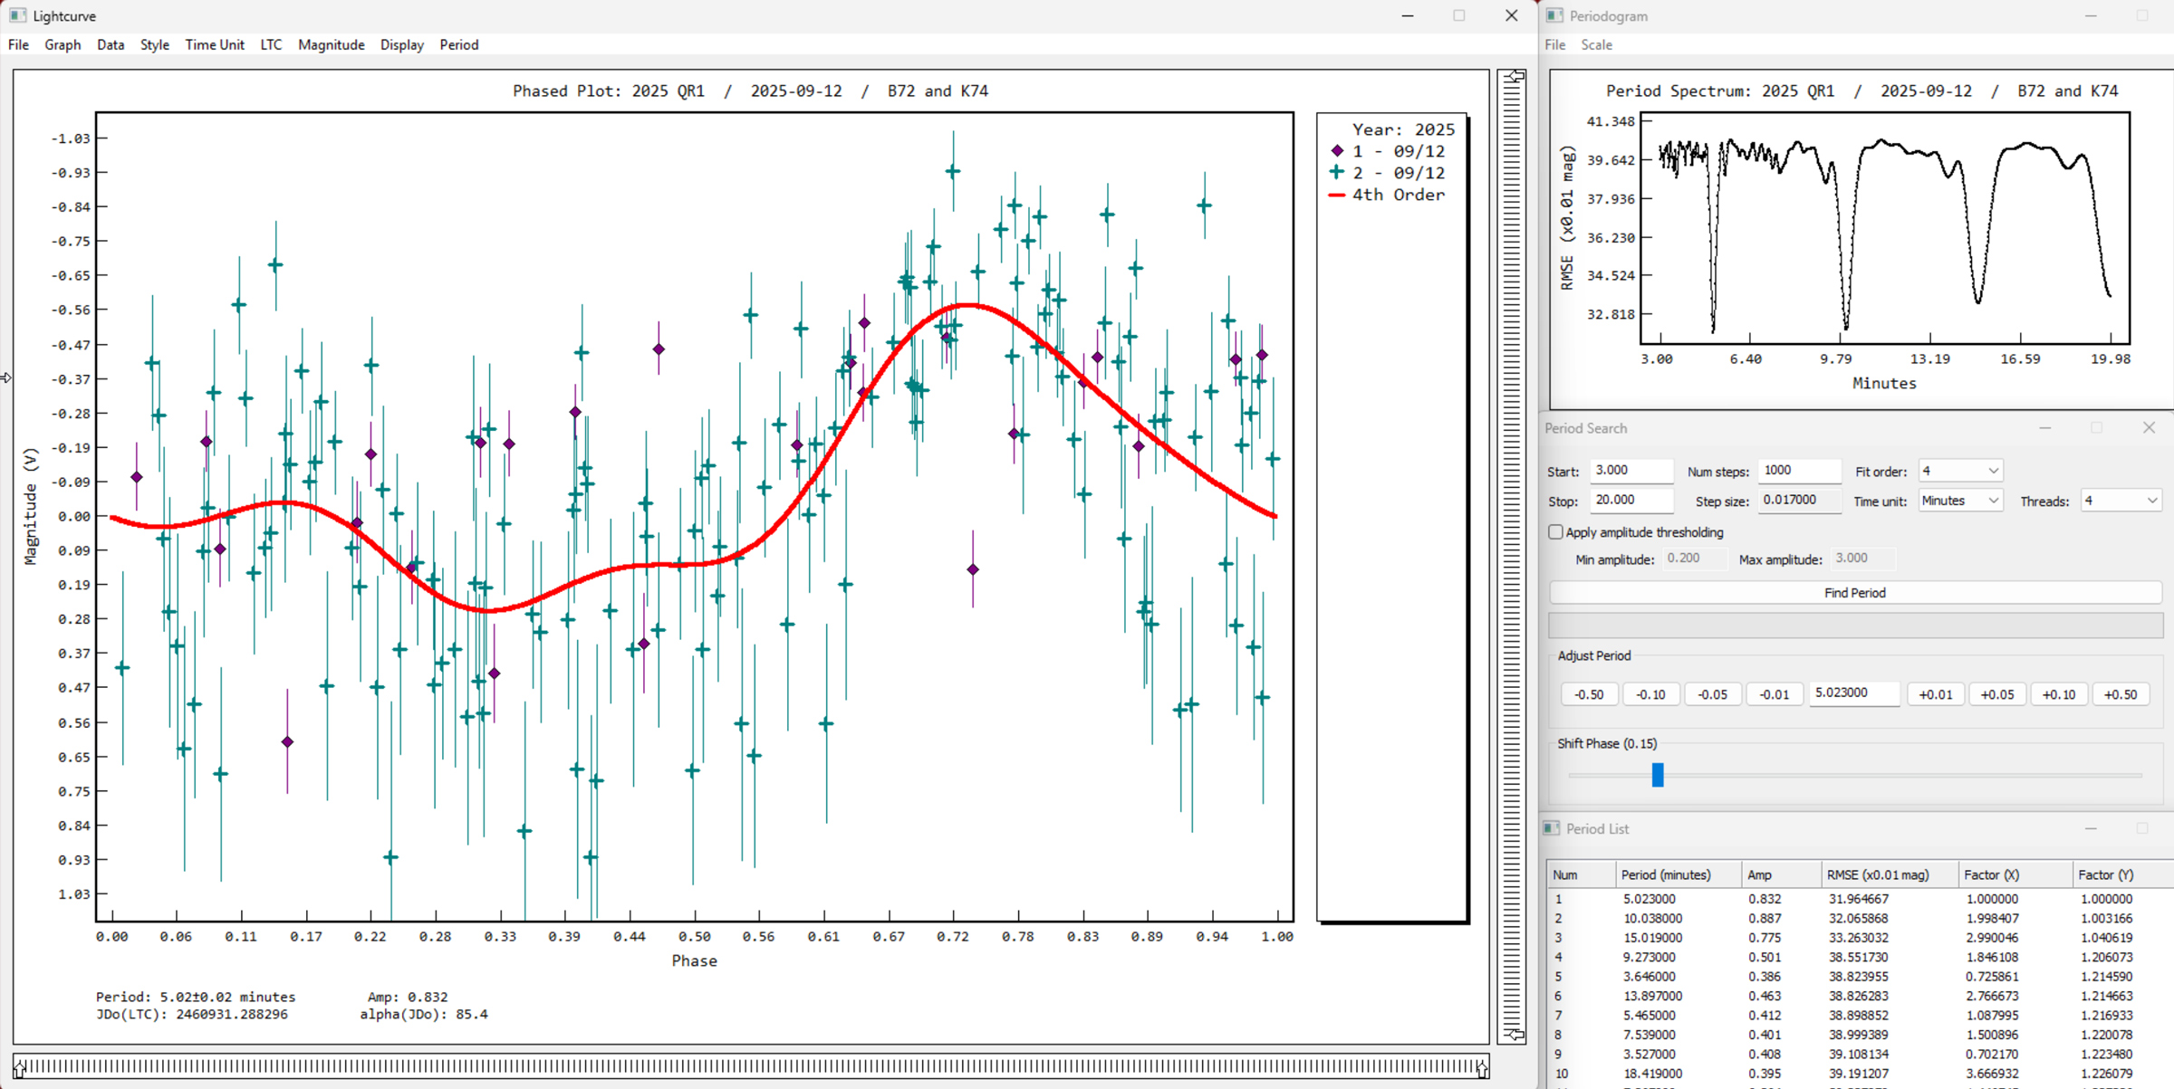Screen dimensions: 2174x1089
Task: Open the File menu in Lightcurve window
Action: [x=18, y=44]
